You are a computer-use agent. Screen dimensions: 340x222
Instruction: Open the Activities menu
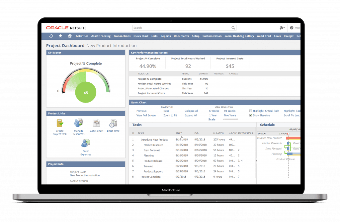(x=82, y=36)
